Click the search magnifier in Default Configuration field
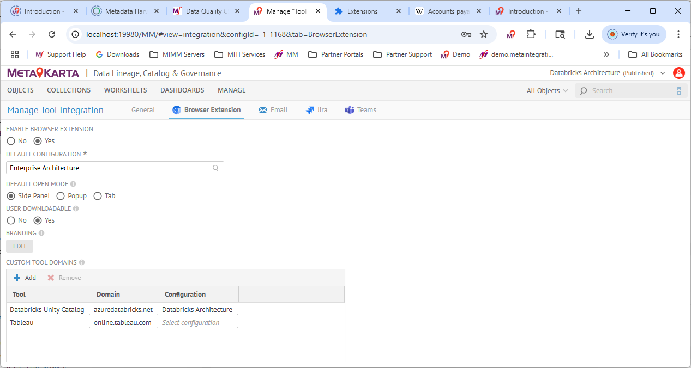 click(x=215, y=168)
